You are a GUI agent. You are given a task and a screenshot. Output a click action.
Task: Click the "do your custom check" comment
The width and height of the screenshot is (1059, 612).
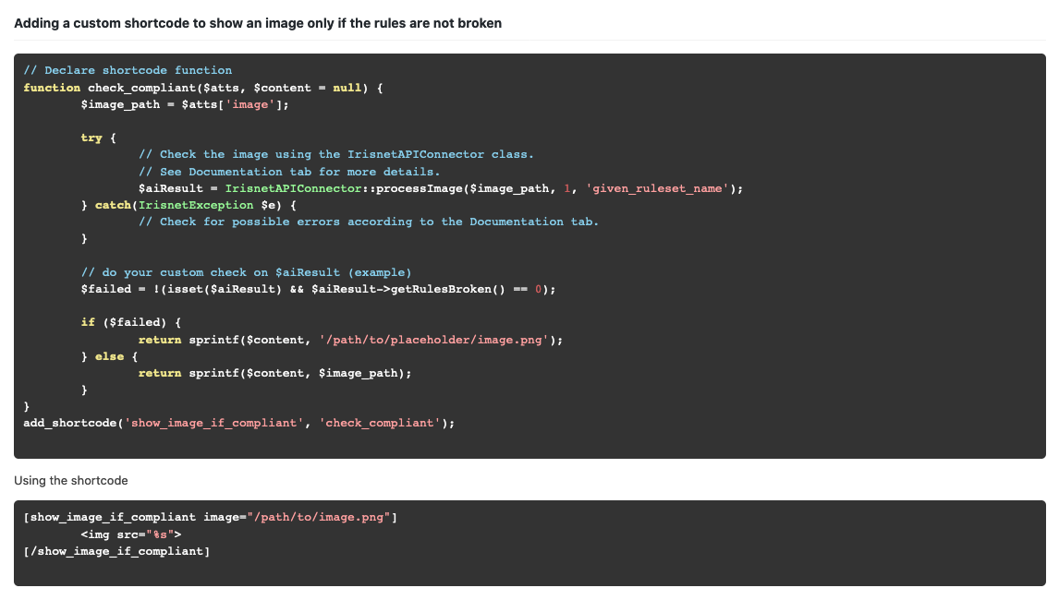click(x=246, y=272)
